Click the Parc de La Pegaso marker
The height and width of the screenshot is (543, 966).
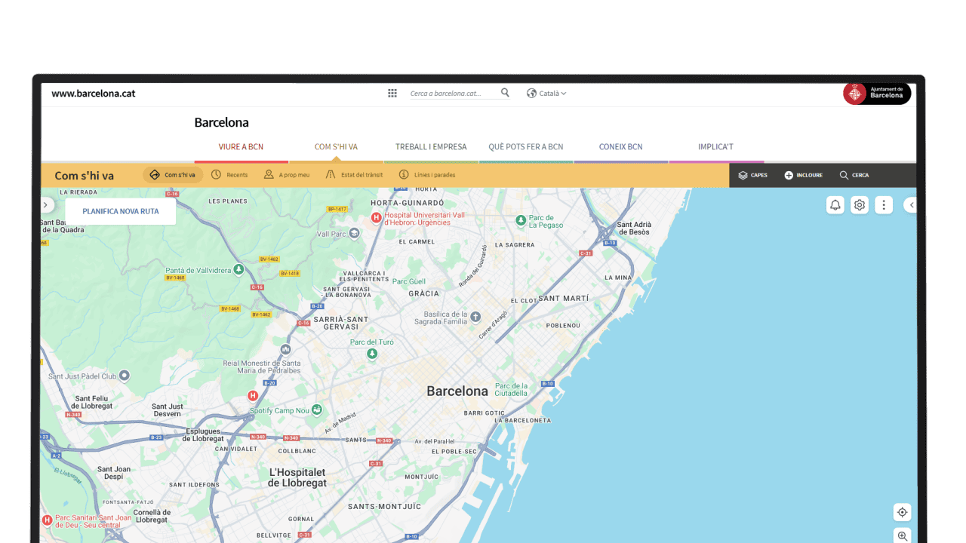(x=521, y=220)
